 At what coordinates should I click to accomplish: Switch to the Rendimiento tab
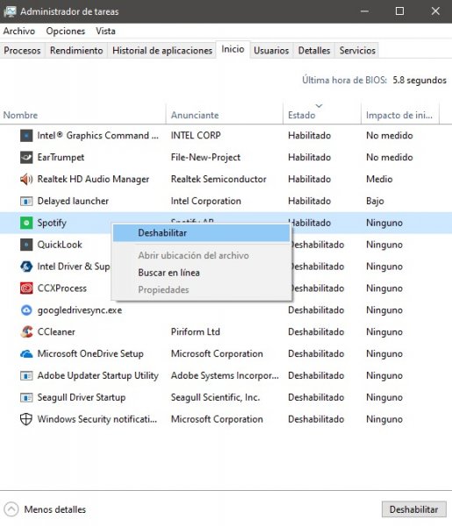point(76,50)
